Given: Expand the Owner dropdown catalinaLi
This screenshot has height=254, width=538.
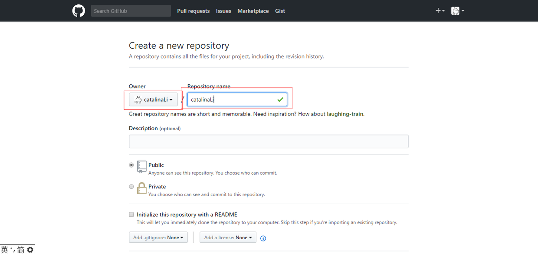Looking at the screenshot, I should [x=153, y=99].
